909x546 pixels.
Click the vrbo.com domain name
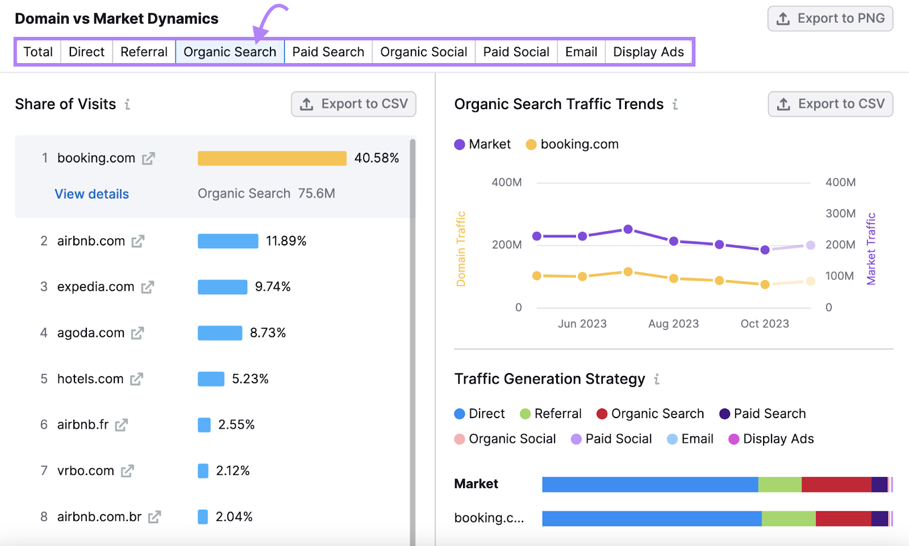point(85,471)
